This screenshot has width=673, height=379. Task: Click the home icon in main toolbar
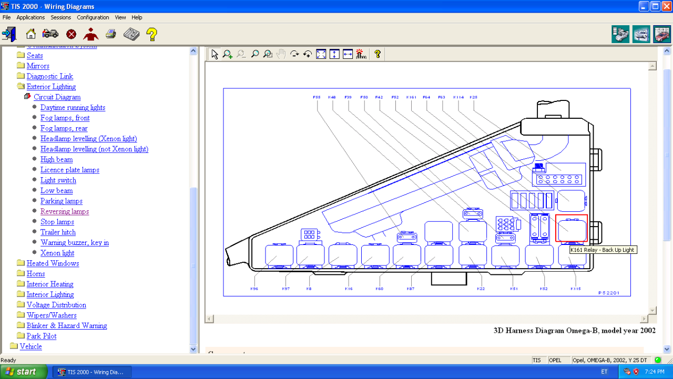point(31,34)
